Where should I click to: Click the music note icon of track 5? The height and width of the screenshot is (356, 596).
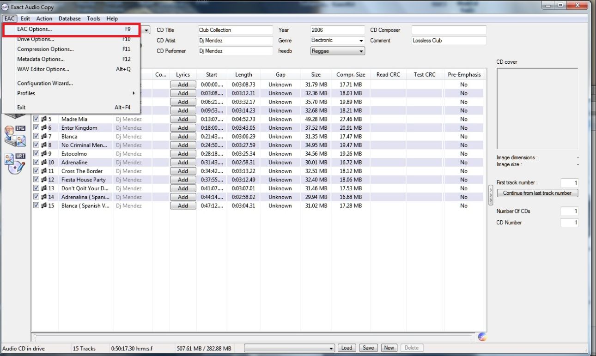click(44, 119)
